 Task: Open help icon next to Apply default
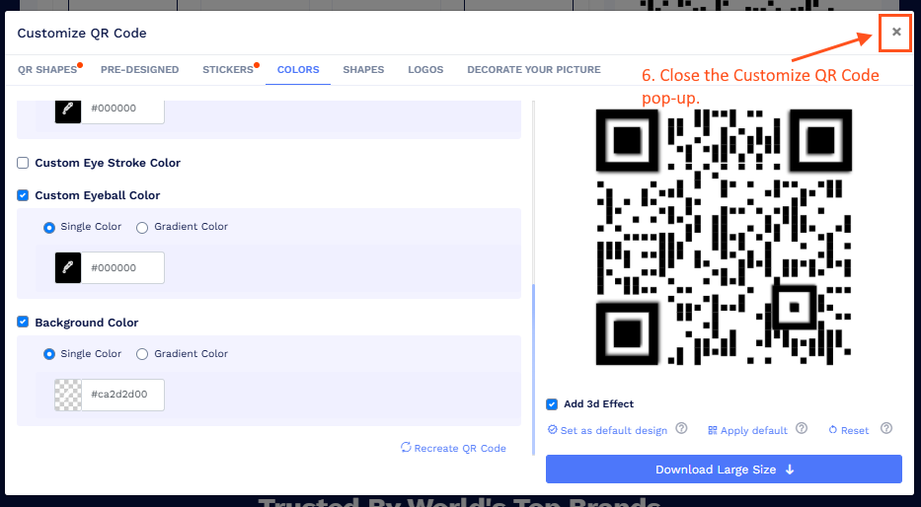pos(802,428)
